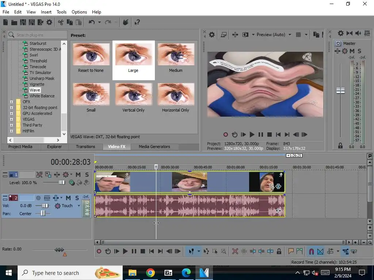
Task: Open project Properties gear in main toolbar
Action: (49, 22)
